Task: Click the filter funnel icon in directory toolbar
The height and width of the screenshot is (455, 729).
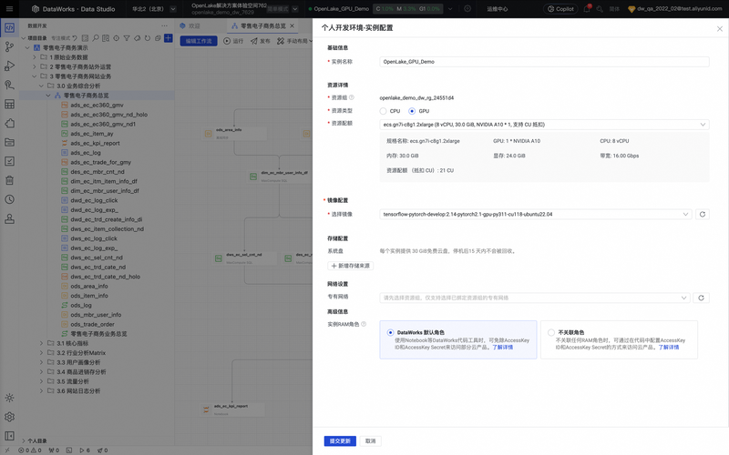Action: (x=127, y=38)
